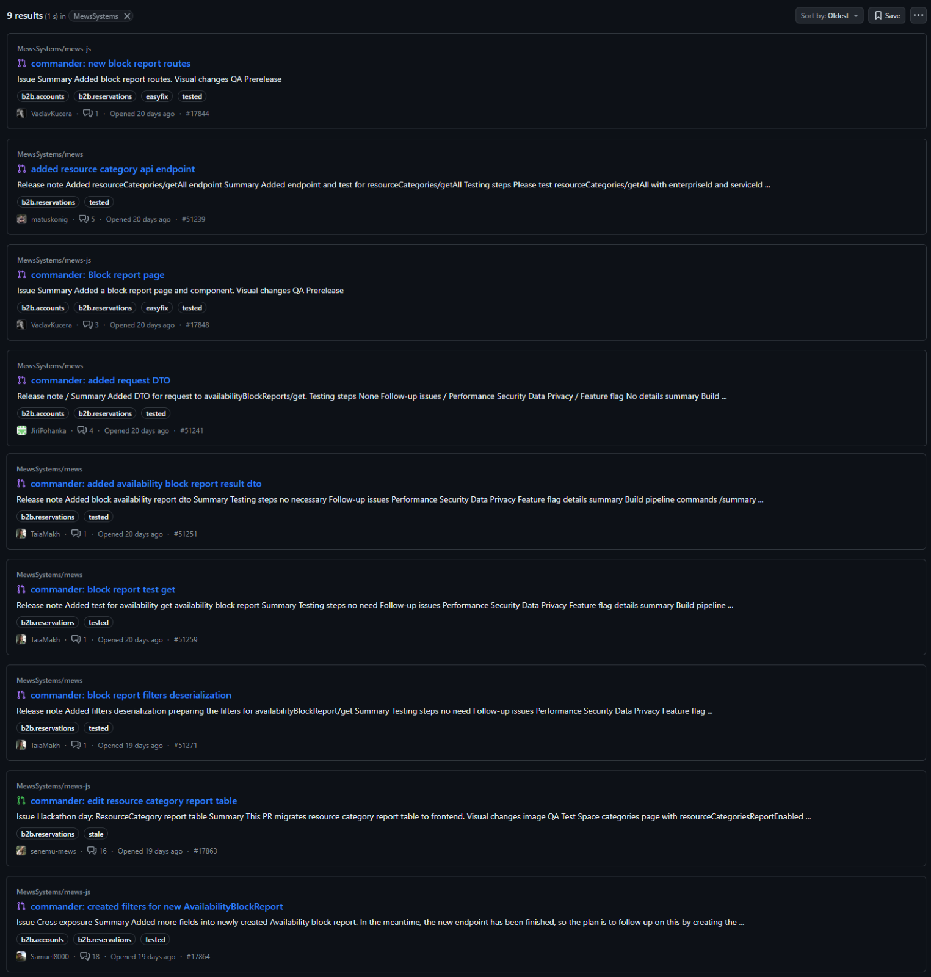Image resolution: width=931 pixels, height=977 pixels.
Task: Click the comments icon on PR #51239
Action: point(84,219)
